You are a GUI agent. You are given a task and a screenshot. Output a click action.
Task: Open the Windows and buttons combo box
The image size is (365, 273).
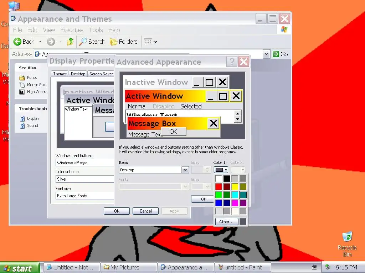[85, 163]
